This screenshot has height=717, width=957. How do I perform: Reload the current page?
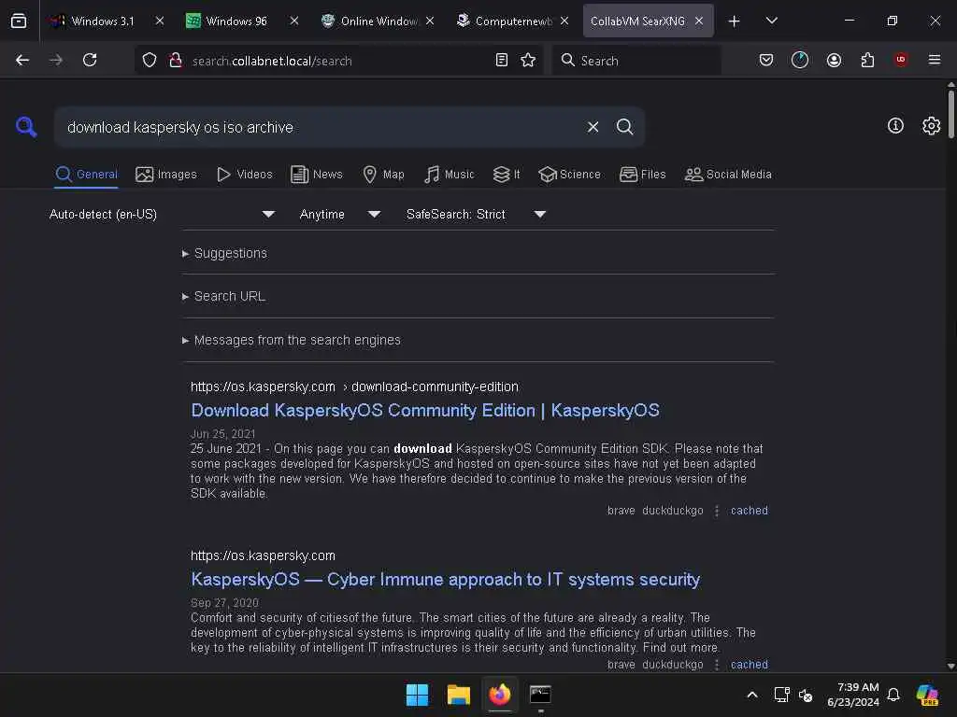(90, 60)
